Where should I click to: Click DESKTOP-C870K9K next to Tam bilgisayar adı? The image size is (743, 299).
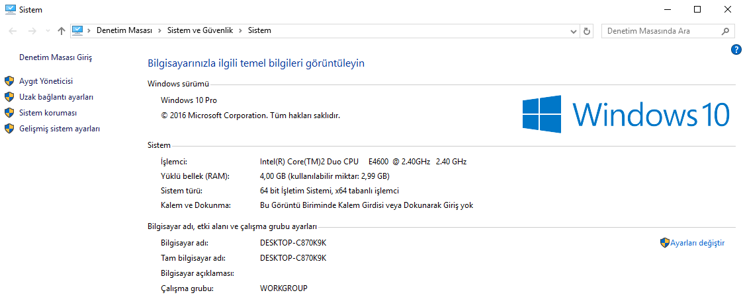[x=293, y=258]
